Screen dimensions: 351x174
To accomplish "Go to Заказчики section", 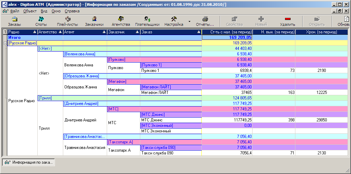I will (94, 22).
